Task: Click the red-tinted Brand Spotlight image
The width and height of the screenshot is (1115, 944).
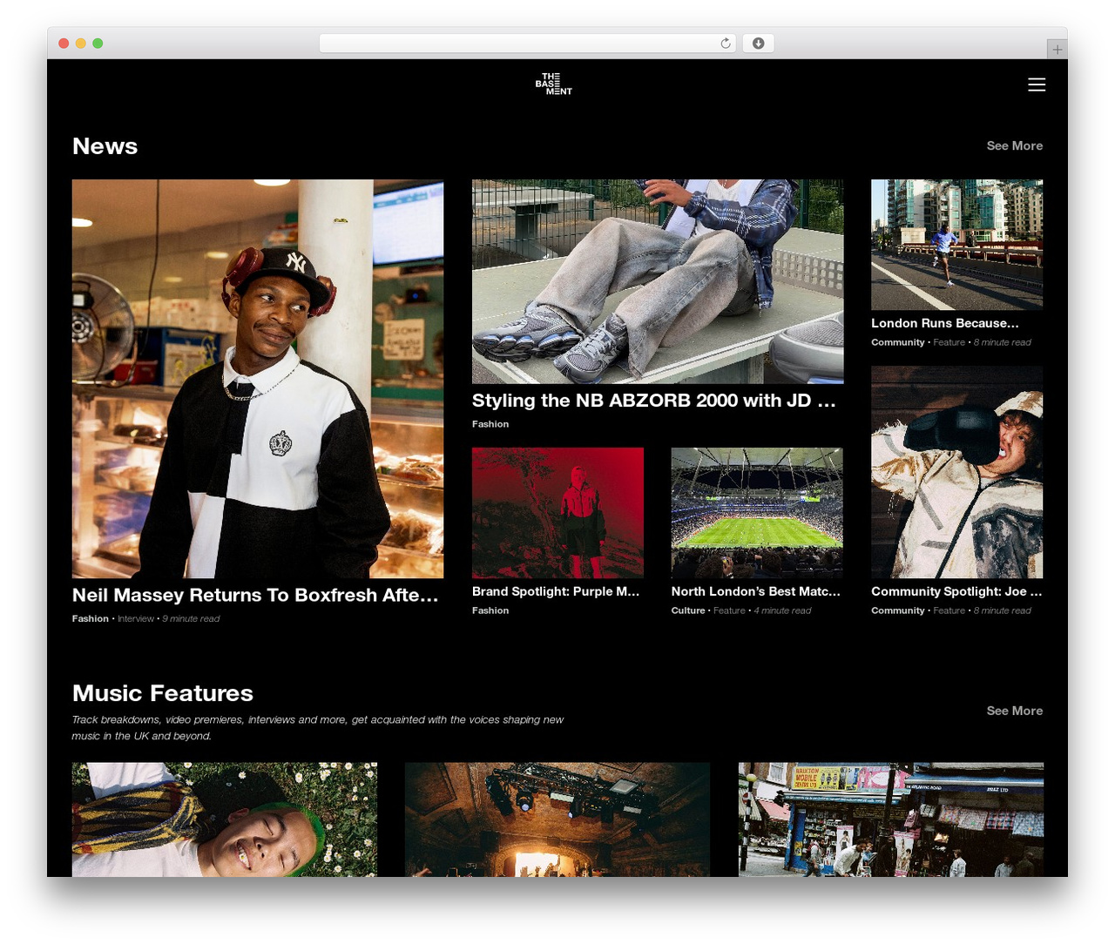Action: click(x=557, y=513)
